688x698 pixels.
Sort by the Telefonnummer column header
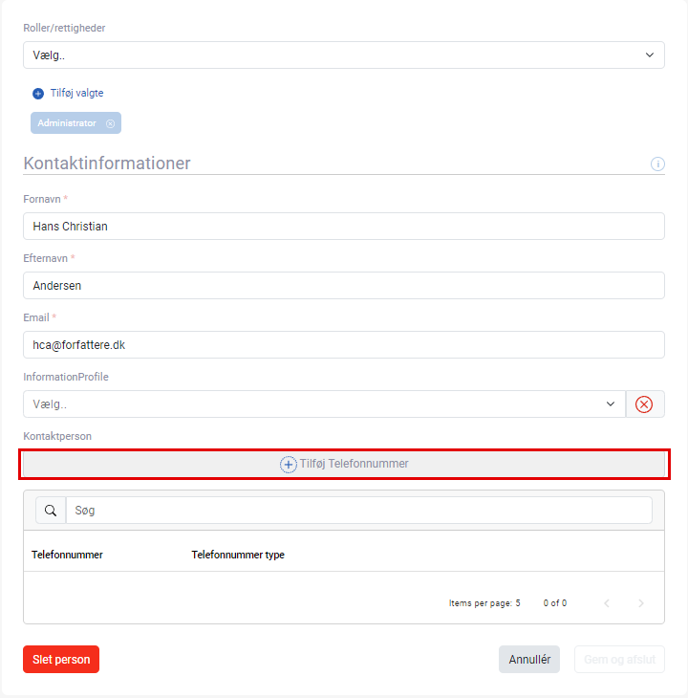coord(67,555)
